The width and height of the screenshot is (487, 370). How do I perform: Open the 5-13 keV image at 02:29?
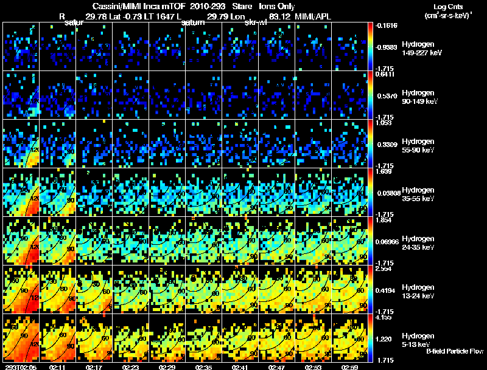coord(167,338)
